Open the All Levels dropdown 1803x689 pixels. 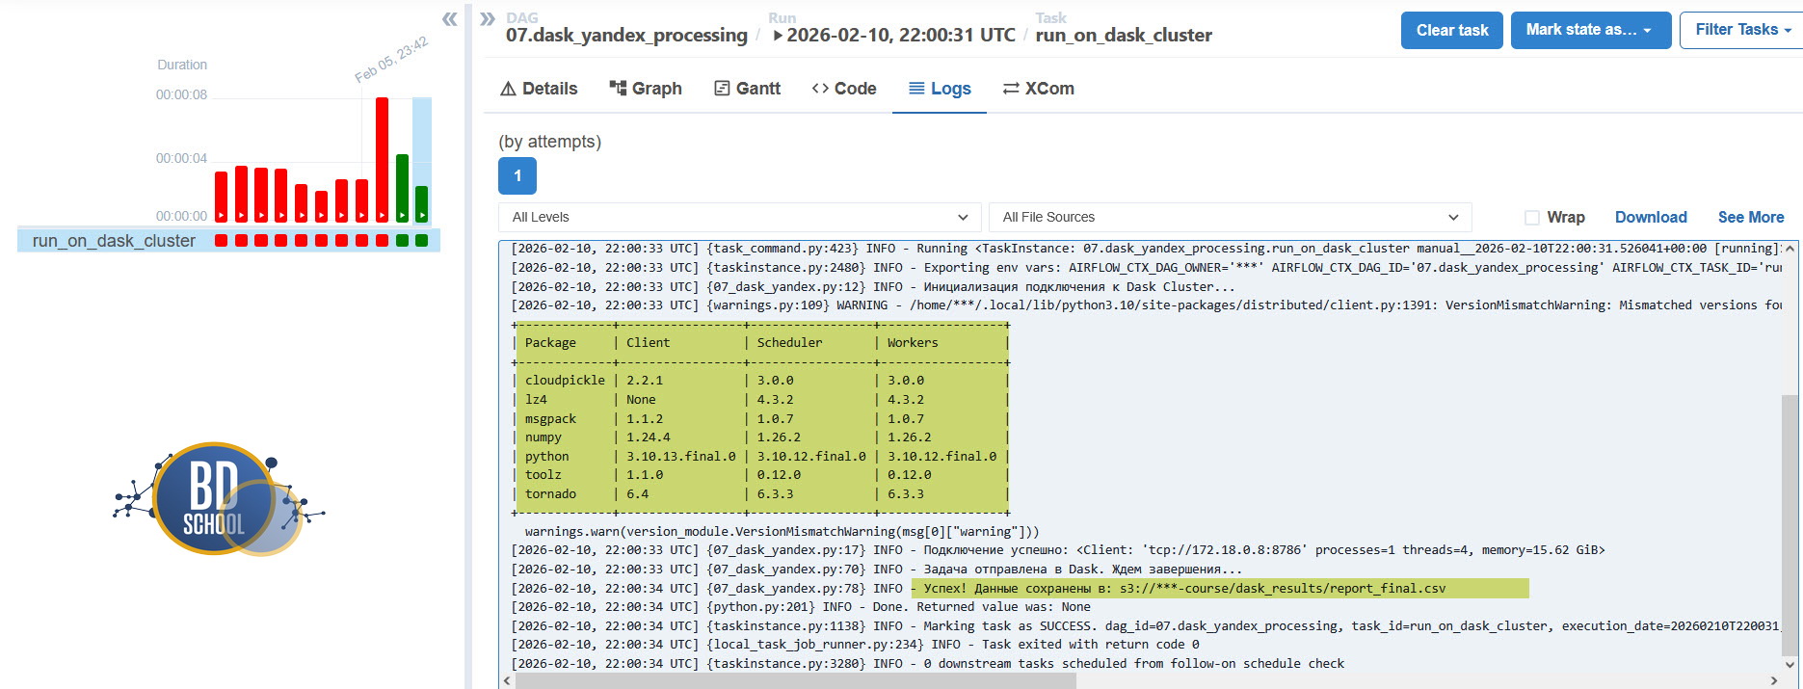pyautogui.click(x=739, y=217)
